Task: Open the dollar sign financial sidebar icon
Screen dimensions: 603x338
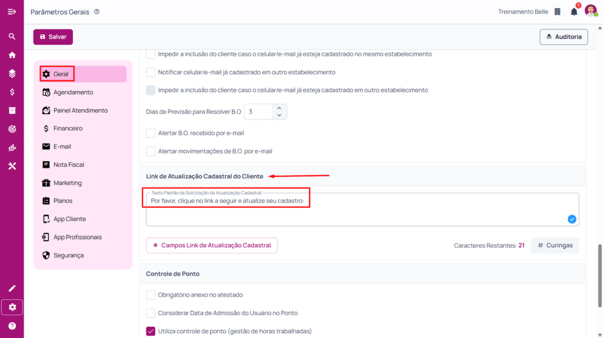Action: [12, 92]
